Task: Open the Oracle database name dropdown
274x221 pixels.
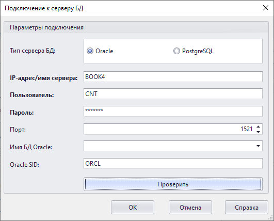Action: click(x=258, y=146)
